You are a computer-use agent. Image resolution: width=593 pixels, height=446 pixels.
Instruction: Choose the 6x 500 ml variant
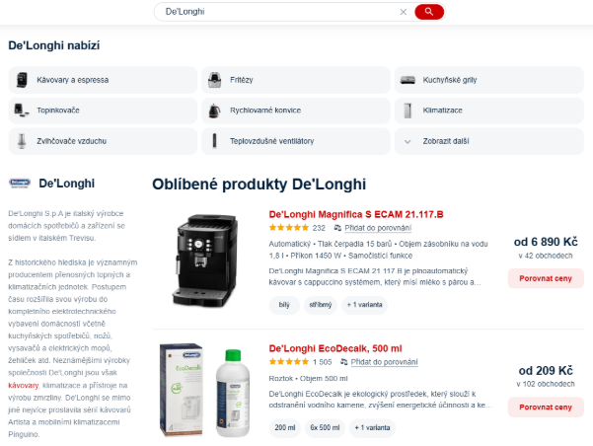pos(325,428)
